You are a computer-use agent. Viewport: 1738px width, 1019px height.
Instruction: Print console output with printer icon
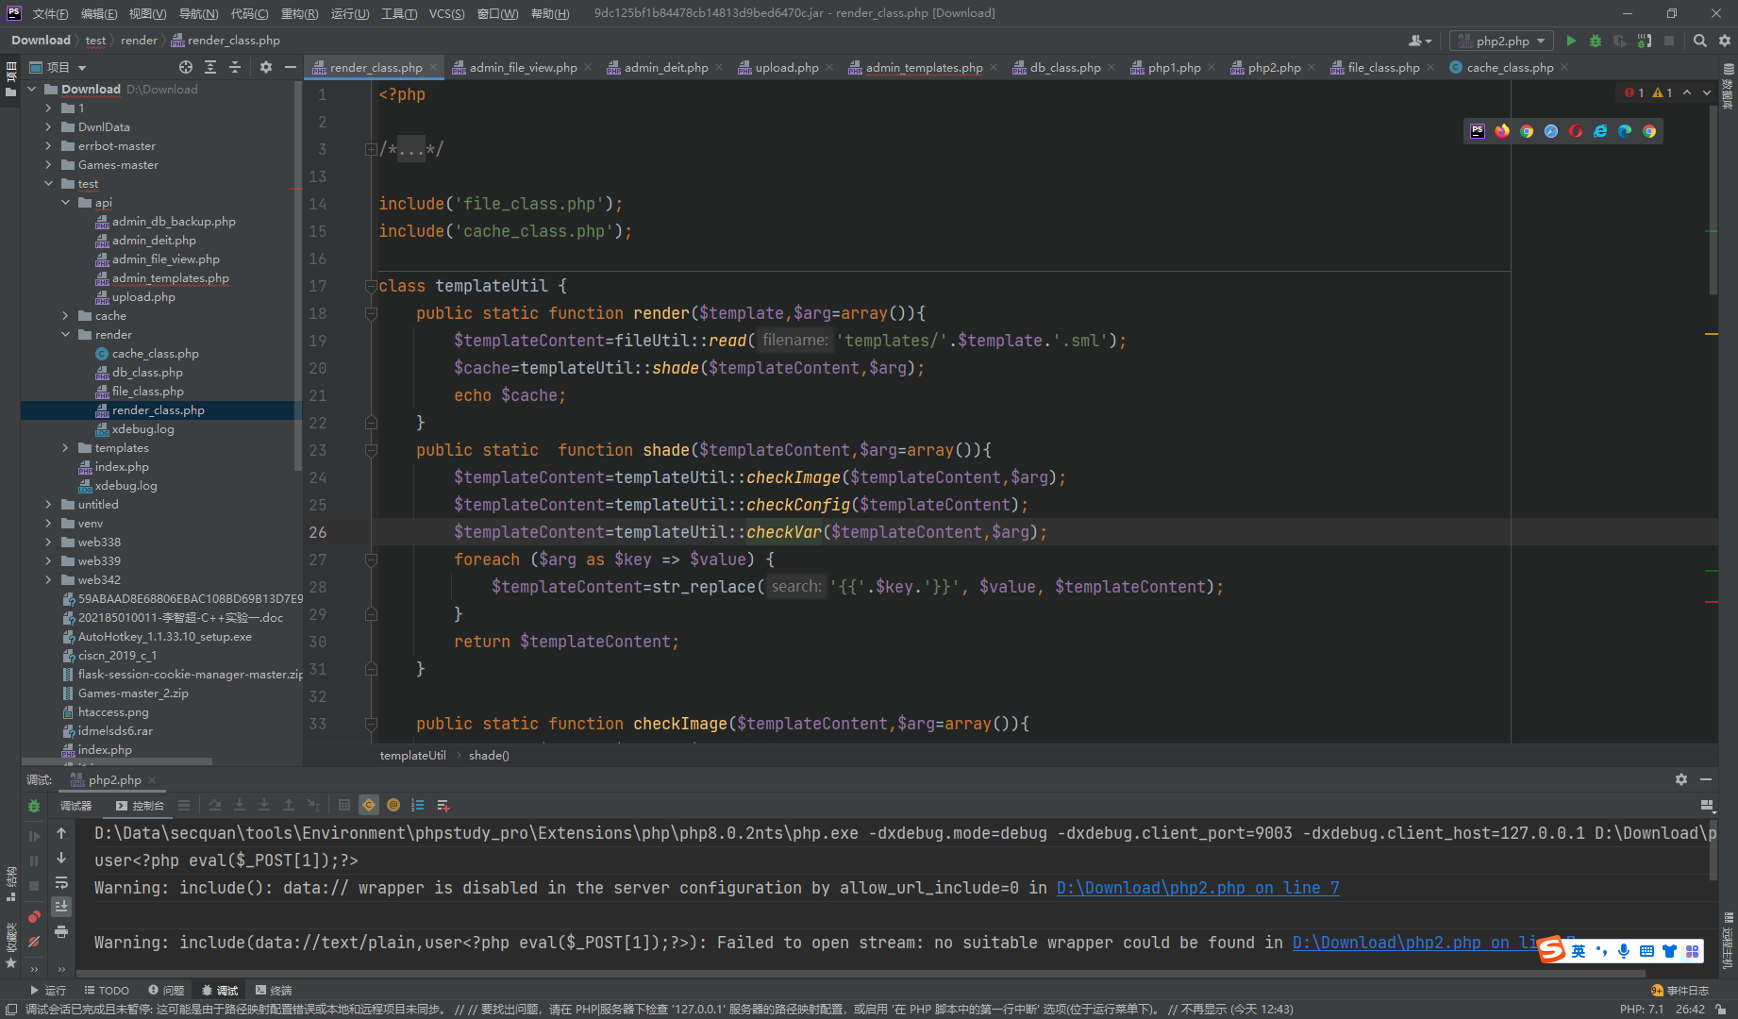[x=61, y=931]
